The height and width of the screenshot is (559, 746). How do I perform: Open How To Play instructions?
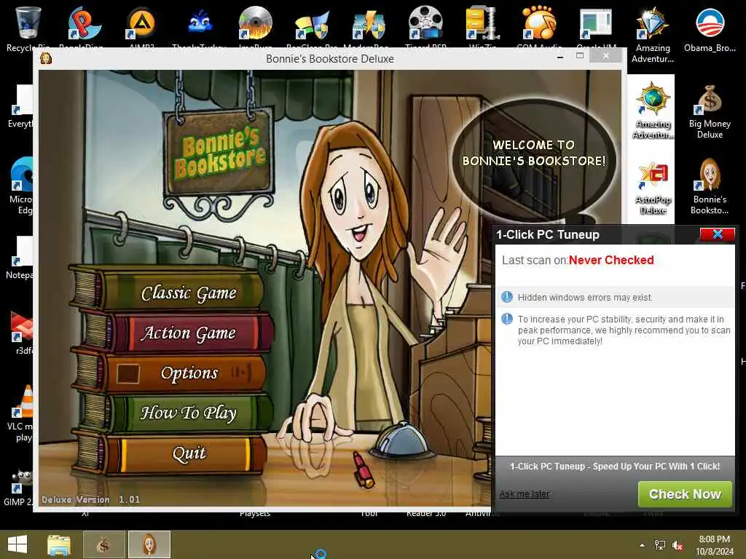(189, 413)
